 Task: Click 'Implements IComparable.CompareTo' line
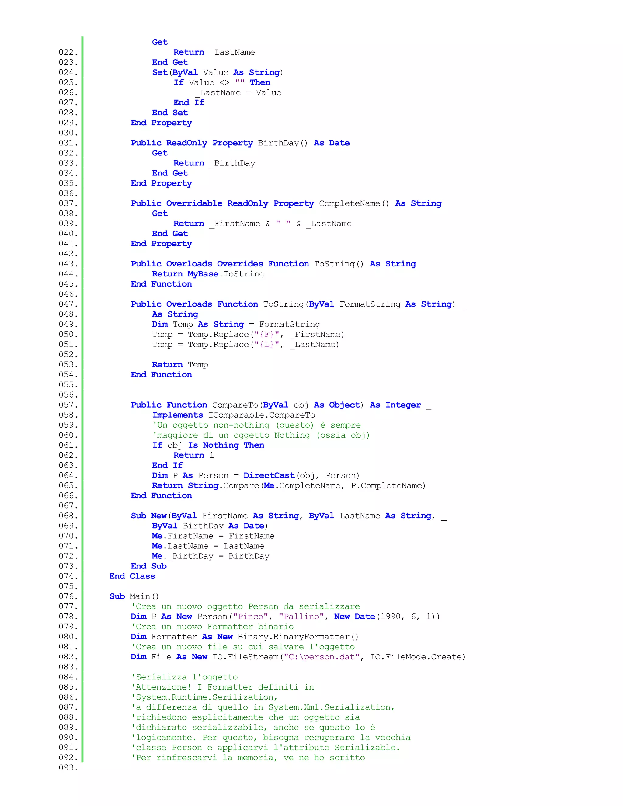(x=234, y=415)
